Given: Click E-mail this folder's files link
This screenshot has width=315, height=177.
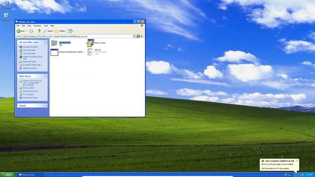Looking at the screenshot, I should pyautogui.click(x=31, y=65).
